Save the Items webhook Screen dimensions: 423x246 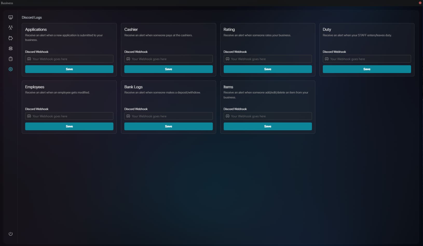pyautogui.click(x=268, y=126)
